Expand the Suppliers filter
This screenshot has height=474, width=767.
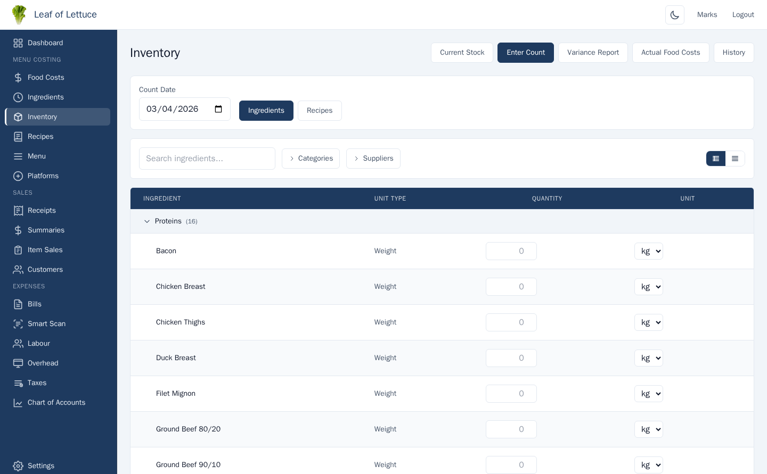tap(373, 159)
